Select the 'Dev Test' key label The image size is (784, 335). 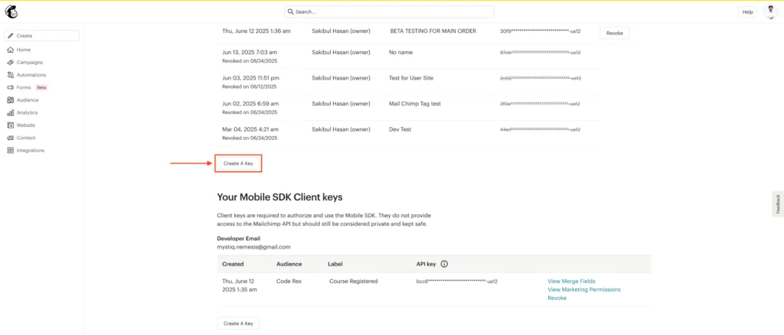click(x=400, y=129)
